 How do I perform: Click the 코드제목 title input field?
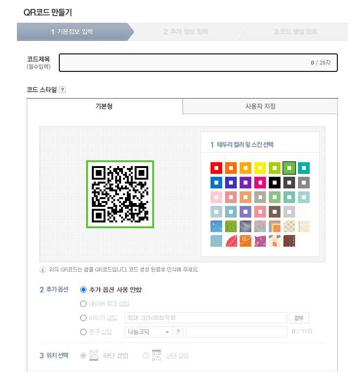click(x=198, y=63)
